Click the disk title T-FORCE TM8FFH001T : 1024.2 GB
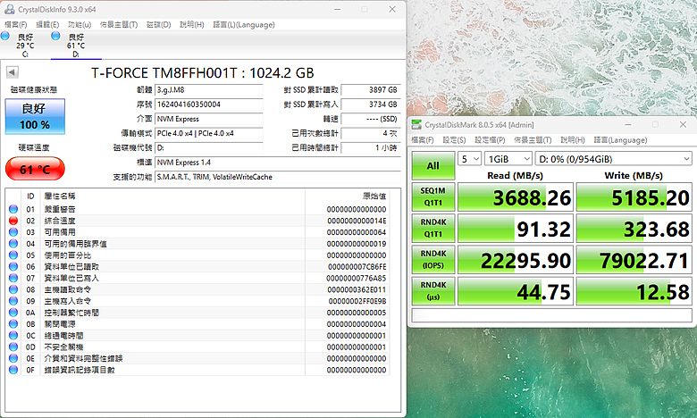This screenshot has width=697, height=418. (202, 73)
